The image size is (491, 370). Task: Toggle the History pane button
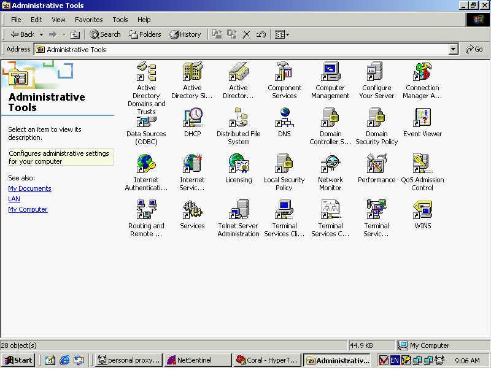click(x=185, y=35)
